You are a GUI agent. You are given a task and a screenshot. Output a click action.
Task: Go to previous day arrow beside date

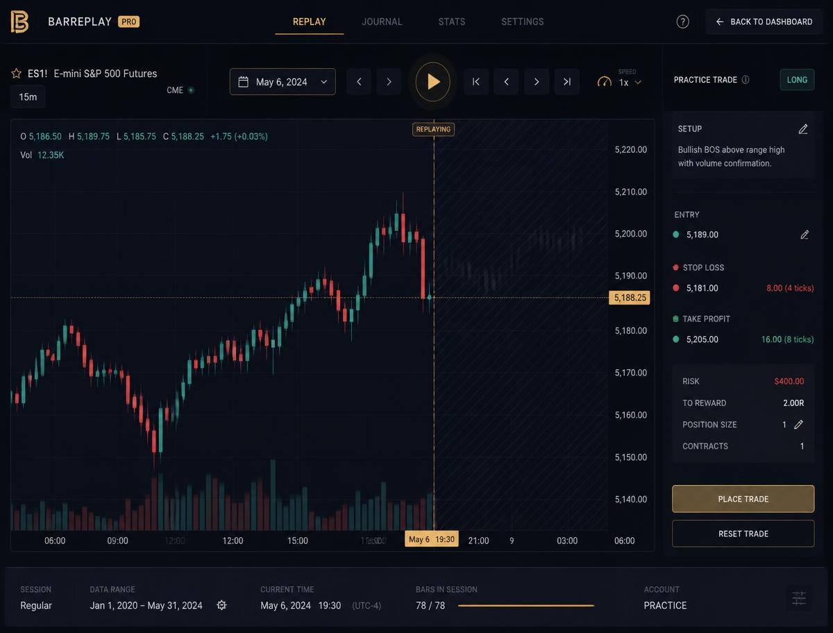click(x=359, y=82)
